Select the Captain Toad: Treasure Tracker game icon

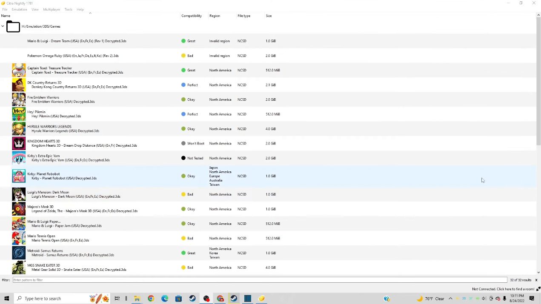click(19, 70)
